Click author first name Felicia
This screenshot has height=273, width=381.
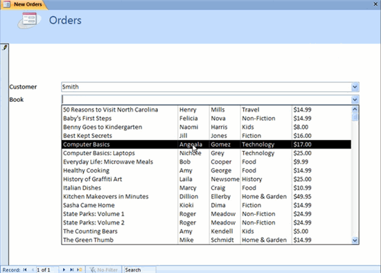click(188, 118)
